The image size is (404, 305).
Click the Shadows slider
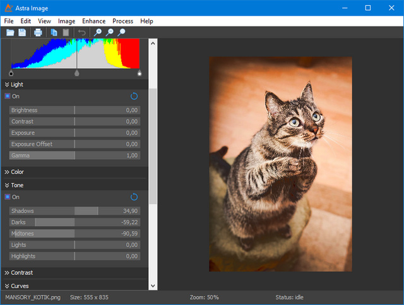coord(74,211)
